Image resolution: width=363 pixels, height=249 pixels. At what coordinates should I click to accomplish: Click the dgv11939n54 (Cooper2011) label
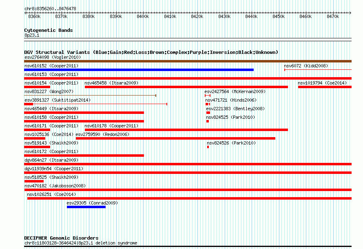point(54,169)
